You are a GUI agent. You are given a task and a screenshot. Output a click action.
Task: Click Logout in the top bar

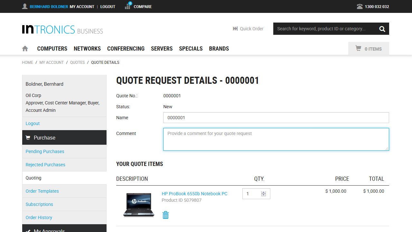coord(108,7)
